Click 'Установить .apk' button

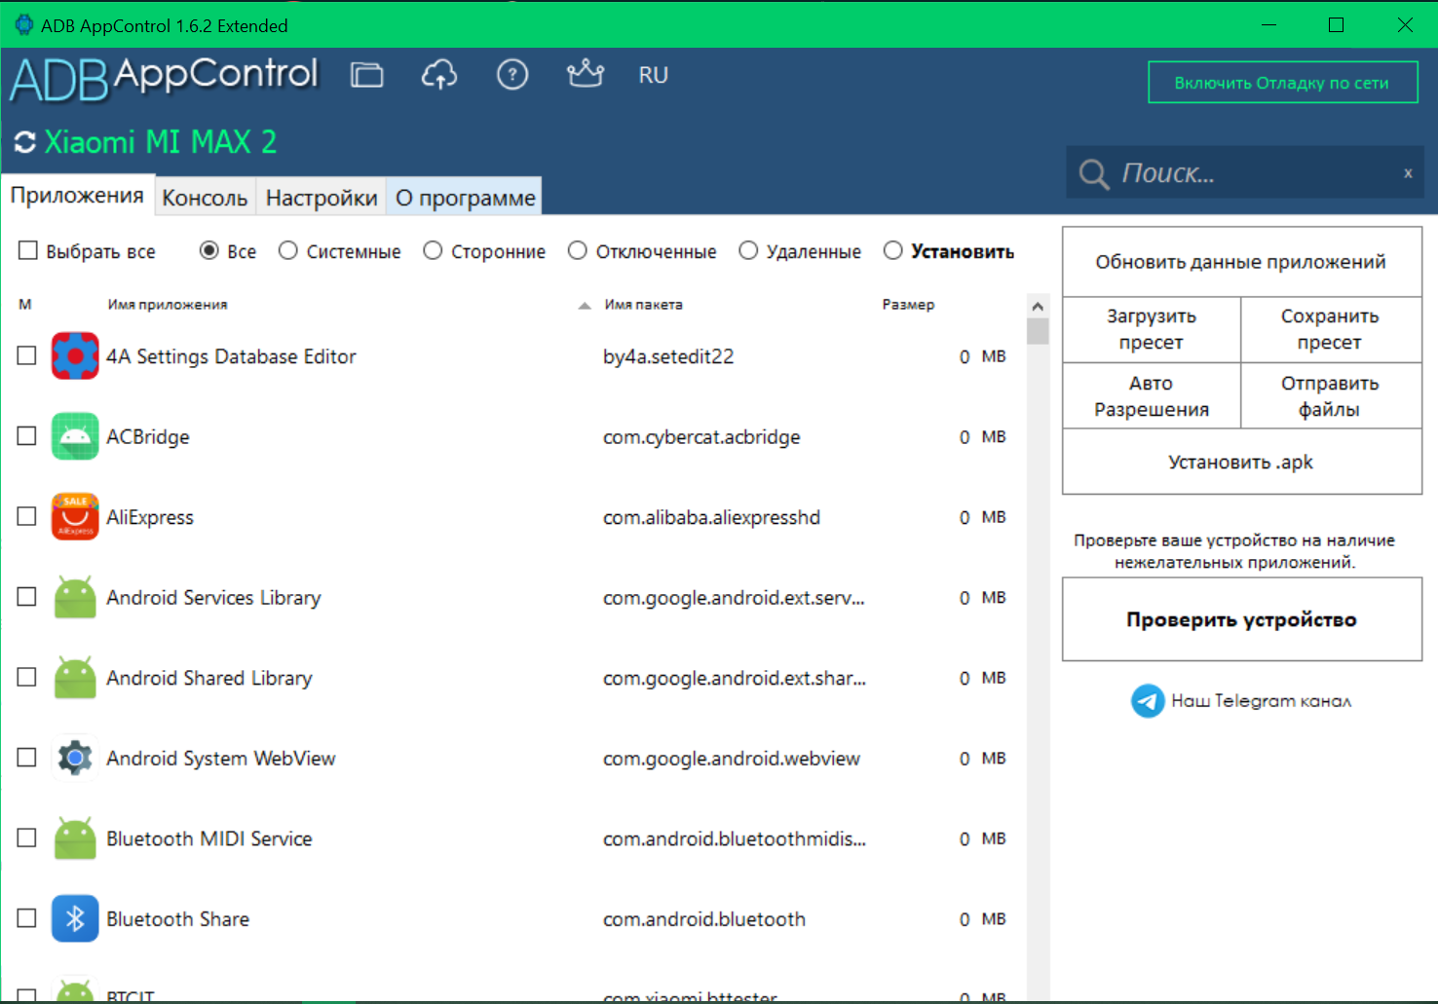click(x=1241, y=463)
